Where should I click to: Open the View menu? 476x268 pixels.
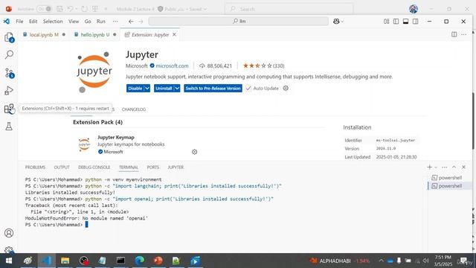74,22
